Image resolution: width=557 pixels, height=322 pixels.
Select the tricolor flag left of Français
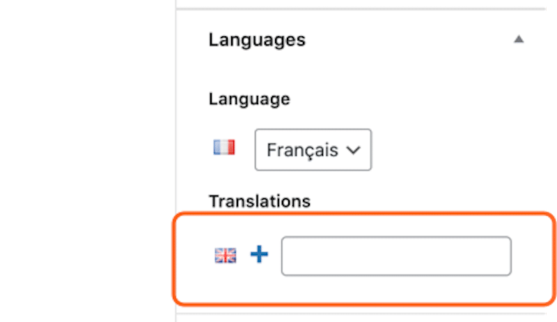224,147
